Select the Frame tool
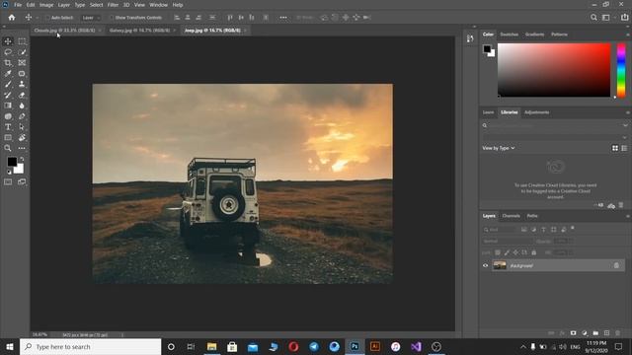Screen dimensions: 632x355 [22, 63]
